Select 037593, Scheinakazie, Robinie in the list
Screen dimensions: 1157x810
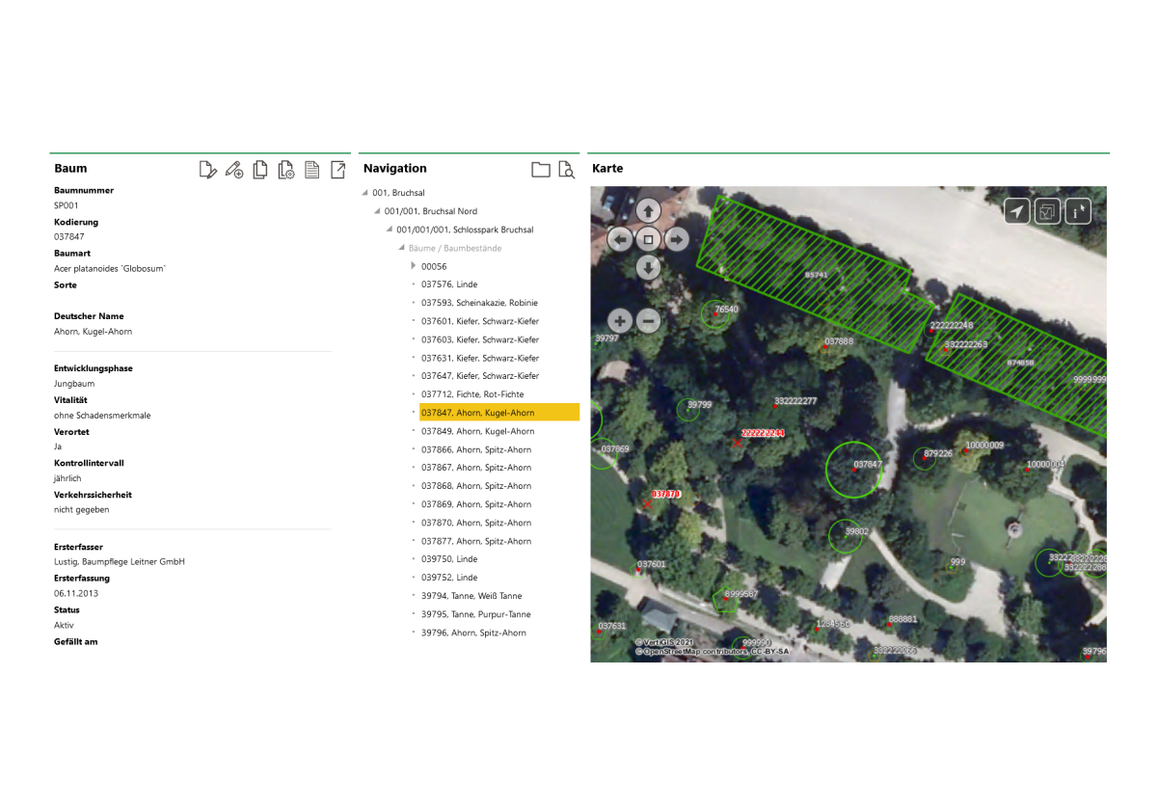(x=479, y=303)
